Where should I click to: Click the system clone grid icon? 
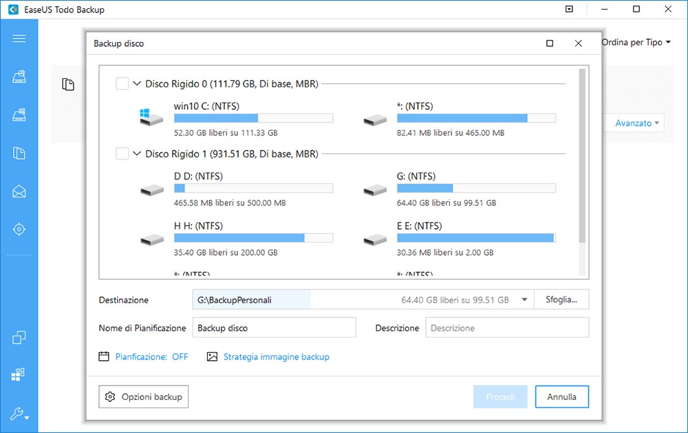[18, 375]
